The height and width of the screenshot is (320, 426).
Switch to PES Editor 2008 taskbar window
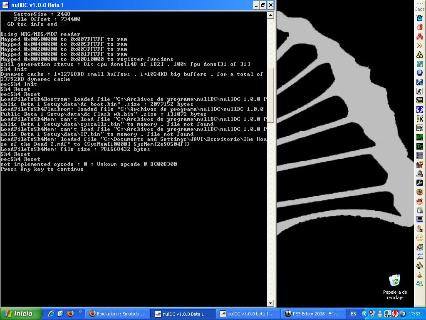coord(313,314)
